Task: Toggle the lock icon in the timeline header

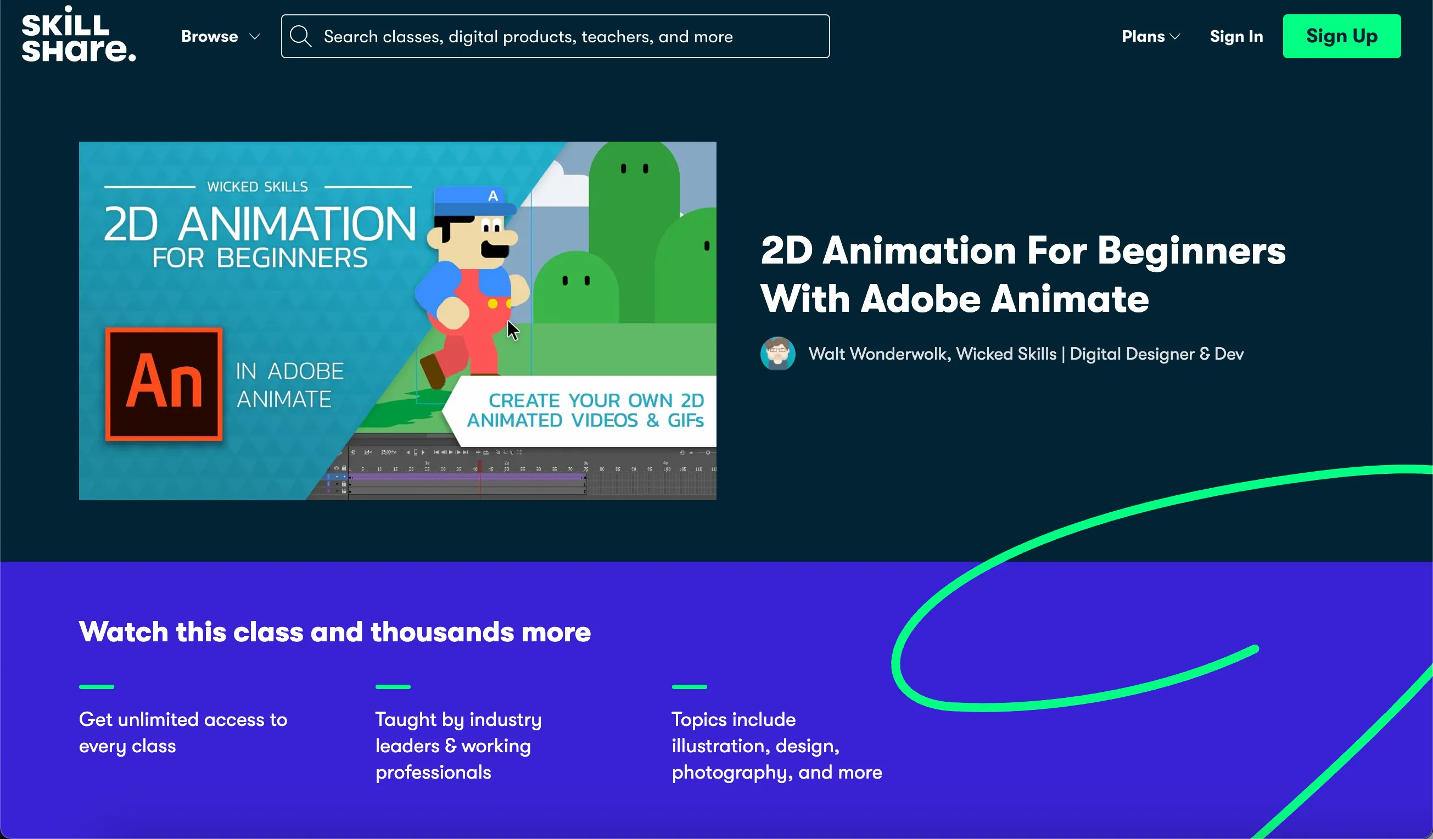Action: click(x=344, y=468)
